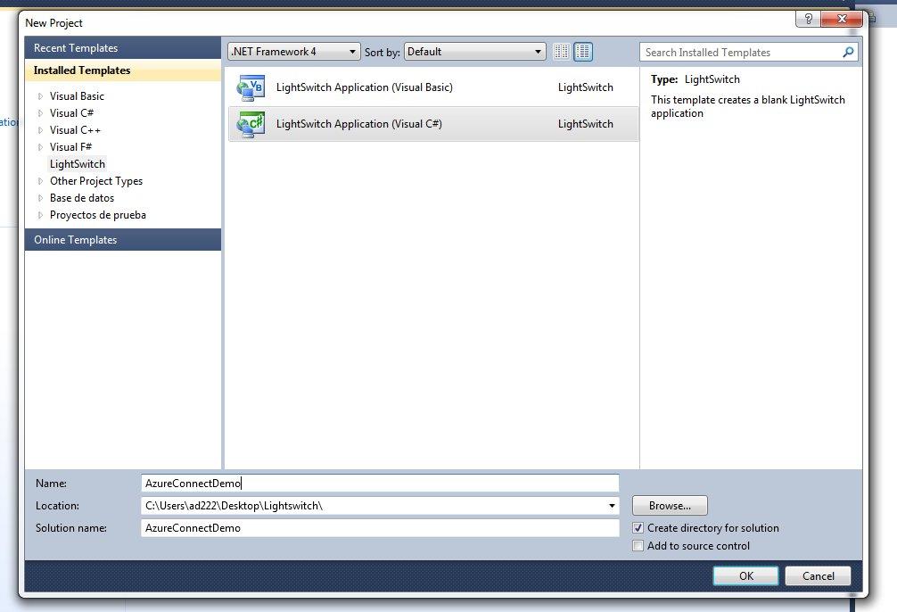Open the Recent Templates section

pos(123,48)
